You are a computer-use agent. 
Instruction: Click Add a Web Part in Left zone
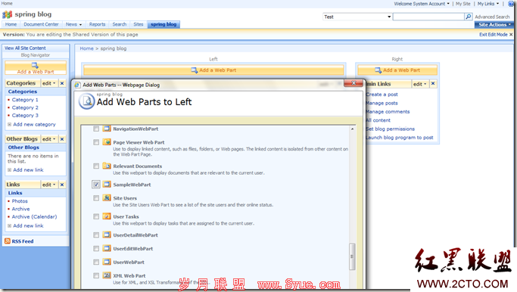point(213,70)
